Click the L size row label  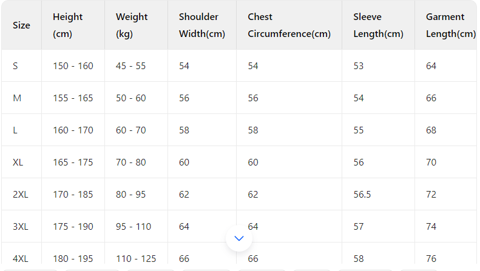tap(15, 130)
